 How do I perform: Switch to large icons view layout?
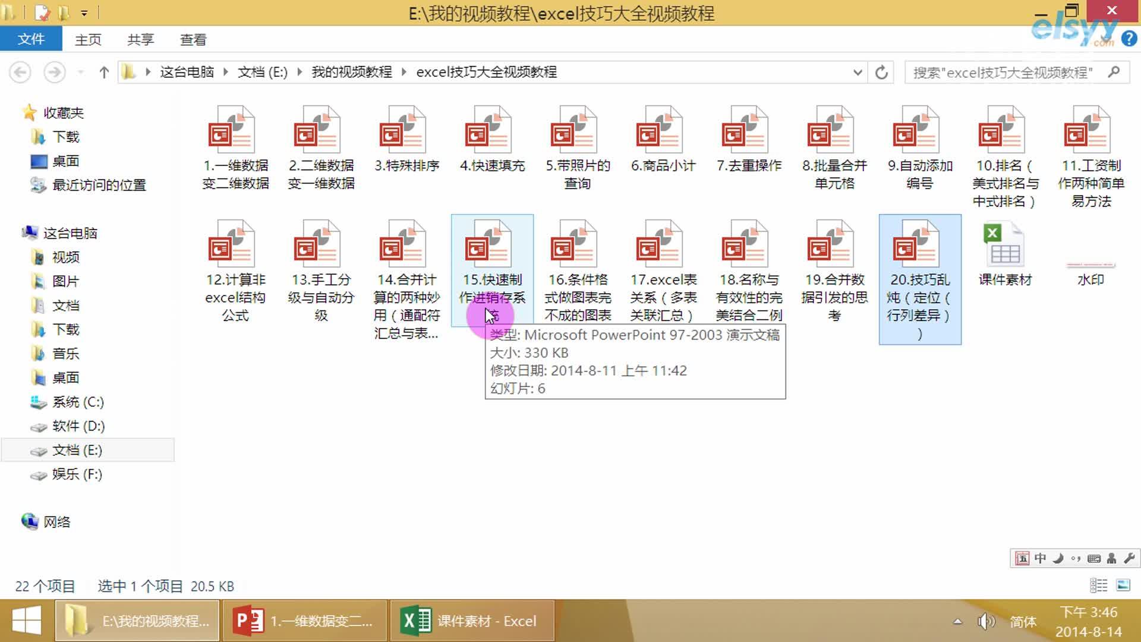(x=1123, y=586)
